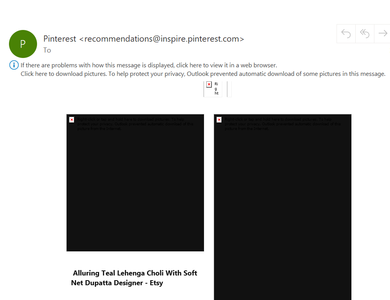Click the green Pinterest sender avatar
This screenshot has height=300, width=390.
click(x=23, y=44)
